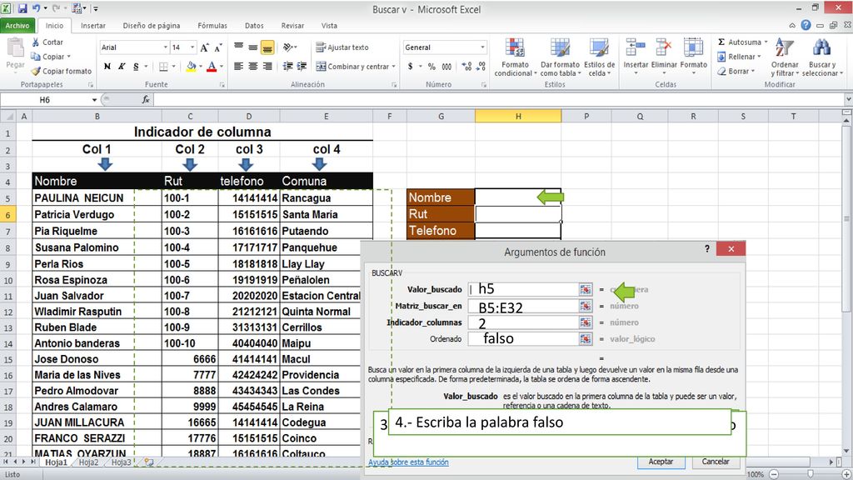This screenshot has height=480, width=853.
Task: Click the fx insert function icon
Action: (x=146, y=100)
